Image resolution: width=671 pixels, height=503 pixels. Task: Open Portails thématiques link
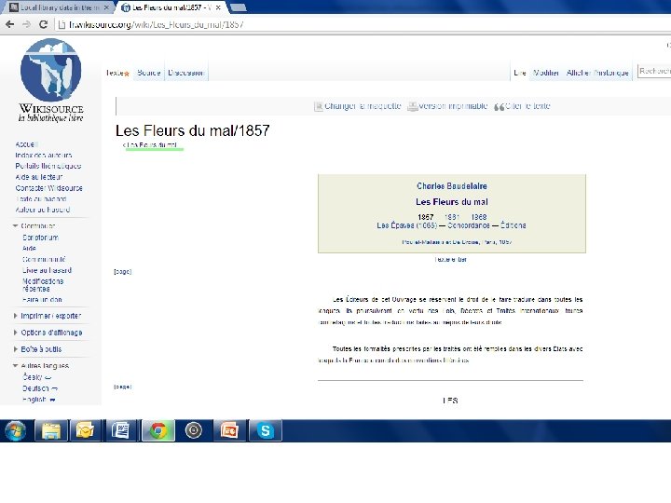click(x=48, y=166)
